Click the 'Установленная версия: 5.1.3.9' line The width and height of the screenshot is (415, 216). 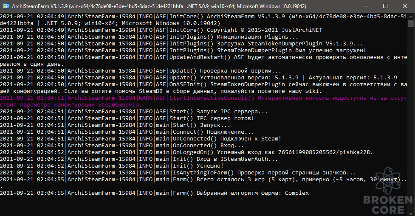coord(198,78)
